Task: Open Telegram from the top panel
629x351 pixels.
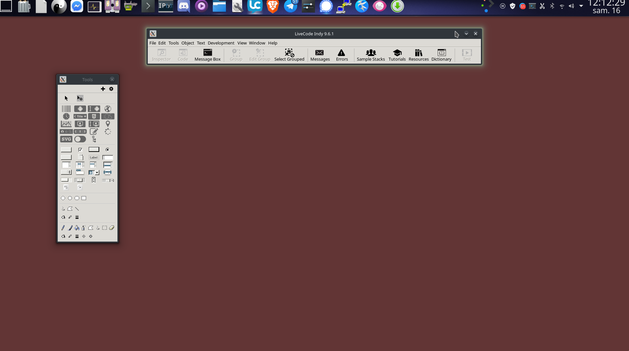Action: [291, 6]
